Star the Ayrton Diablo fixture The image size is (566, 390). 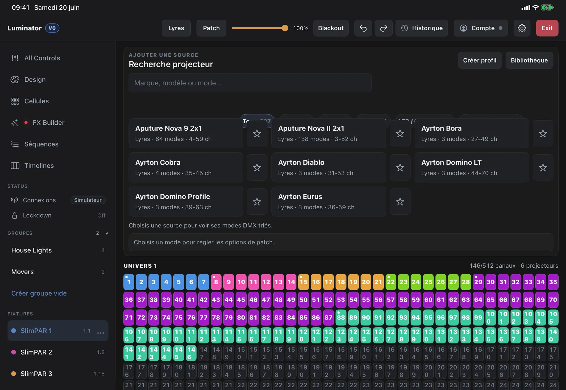[400, 168]
